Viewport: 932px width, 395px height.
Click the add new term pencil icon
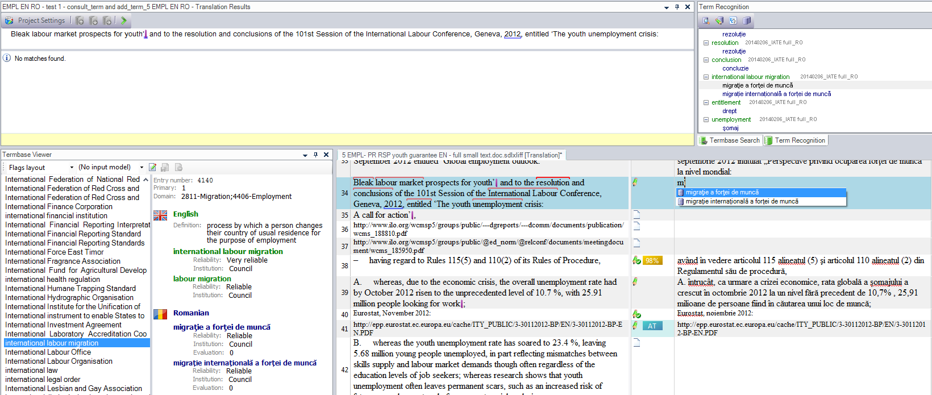click(719, 20)
